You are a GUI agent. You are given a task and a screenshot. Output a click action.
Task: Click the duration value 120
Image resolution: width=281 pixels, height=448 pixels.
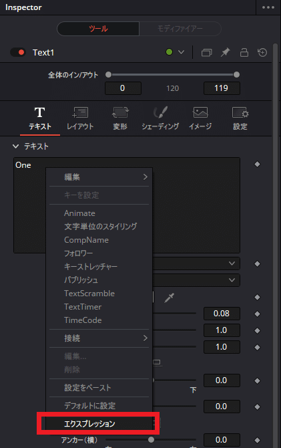[173, 88]
